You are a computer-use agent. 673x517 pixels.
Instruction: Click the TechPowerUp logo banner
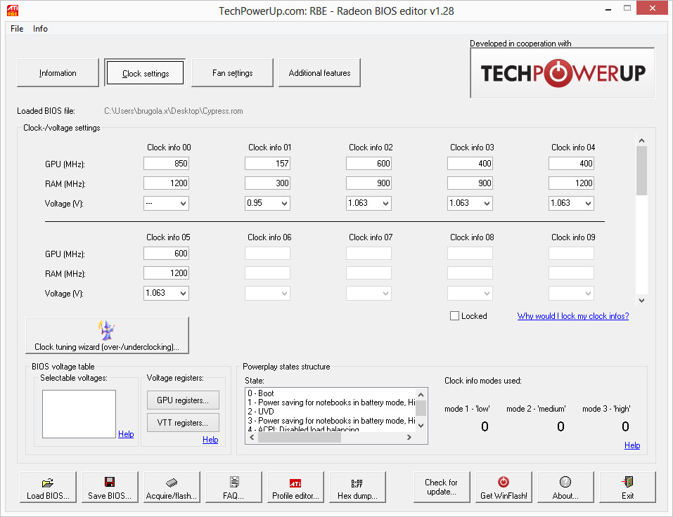563,73
